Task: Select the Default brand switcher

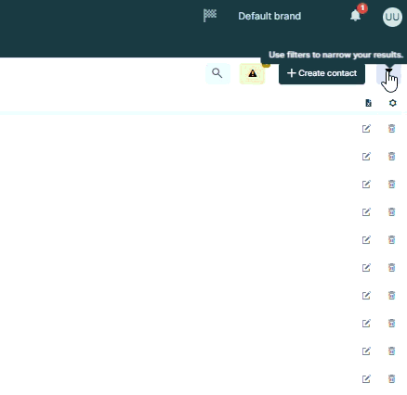Action: 269,16
